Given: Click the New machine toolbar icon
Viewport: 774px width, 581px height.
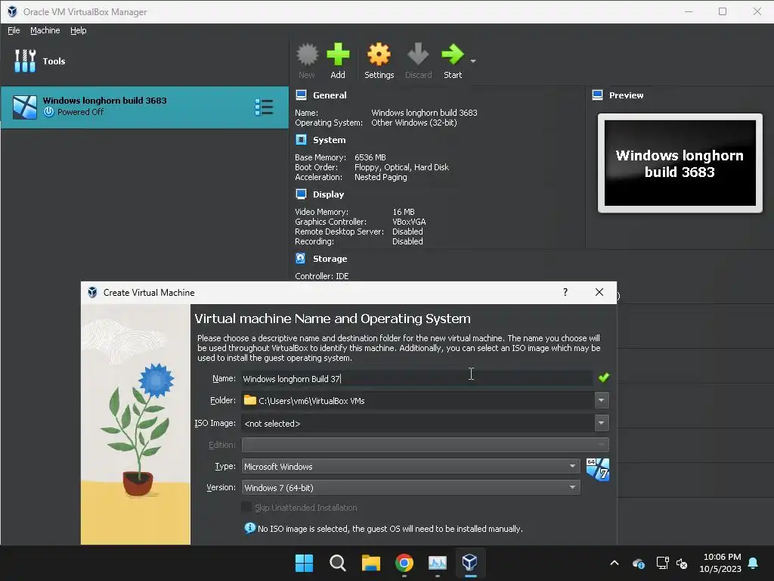Looking at the screenshot, I should [307, 54].
